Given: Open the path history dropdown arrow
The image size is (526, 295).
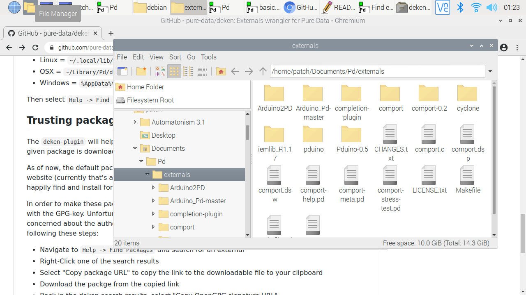Looking at the screenshot, I should [x=490, y=71].
